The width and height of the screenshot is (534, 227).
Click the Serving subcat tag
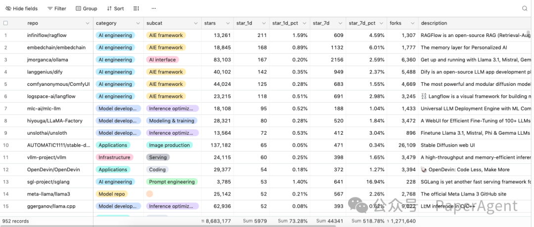tap(158, 158)
